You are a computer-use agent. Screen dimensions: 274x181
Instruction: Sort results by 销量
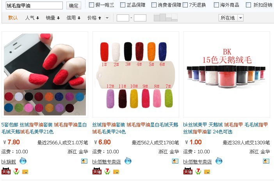tap(53, 18)
